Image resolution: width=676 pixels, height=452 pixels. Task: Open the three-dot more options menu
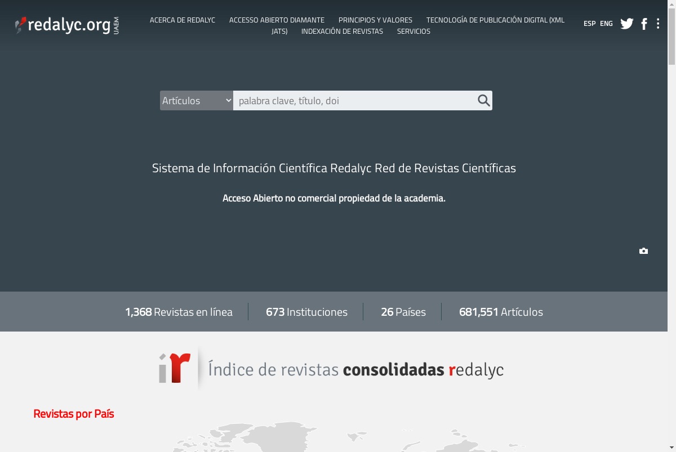(658, 24)
